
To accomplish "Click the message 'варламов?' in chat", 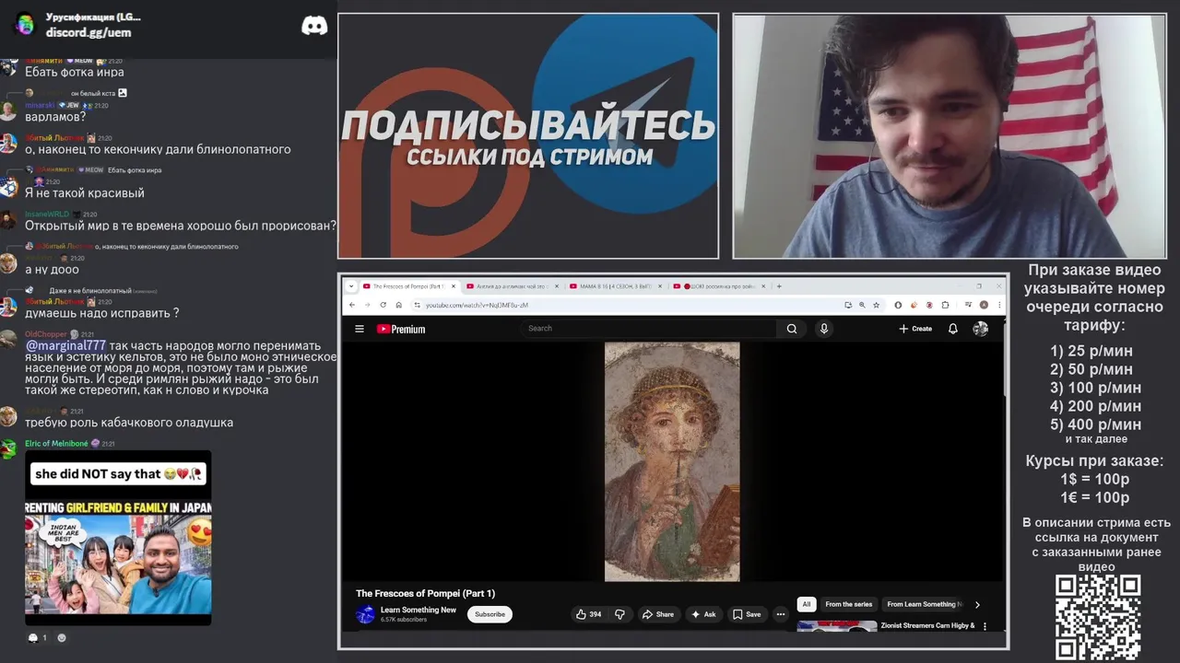I will 55,117.
